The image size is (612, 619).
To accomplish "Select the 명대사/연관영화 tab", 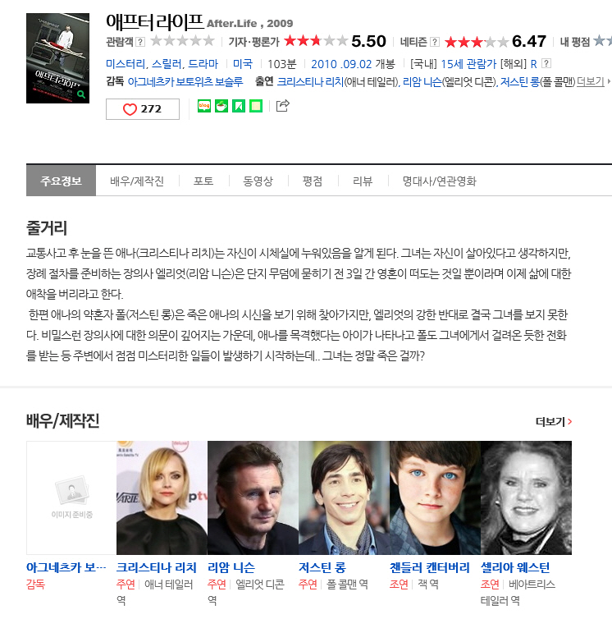I will click(439, 181).
